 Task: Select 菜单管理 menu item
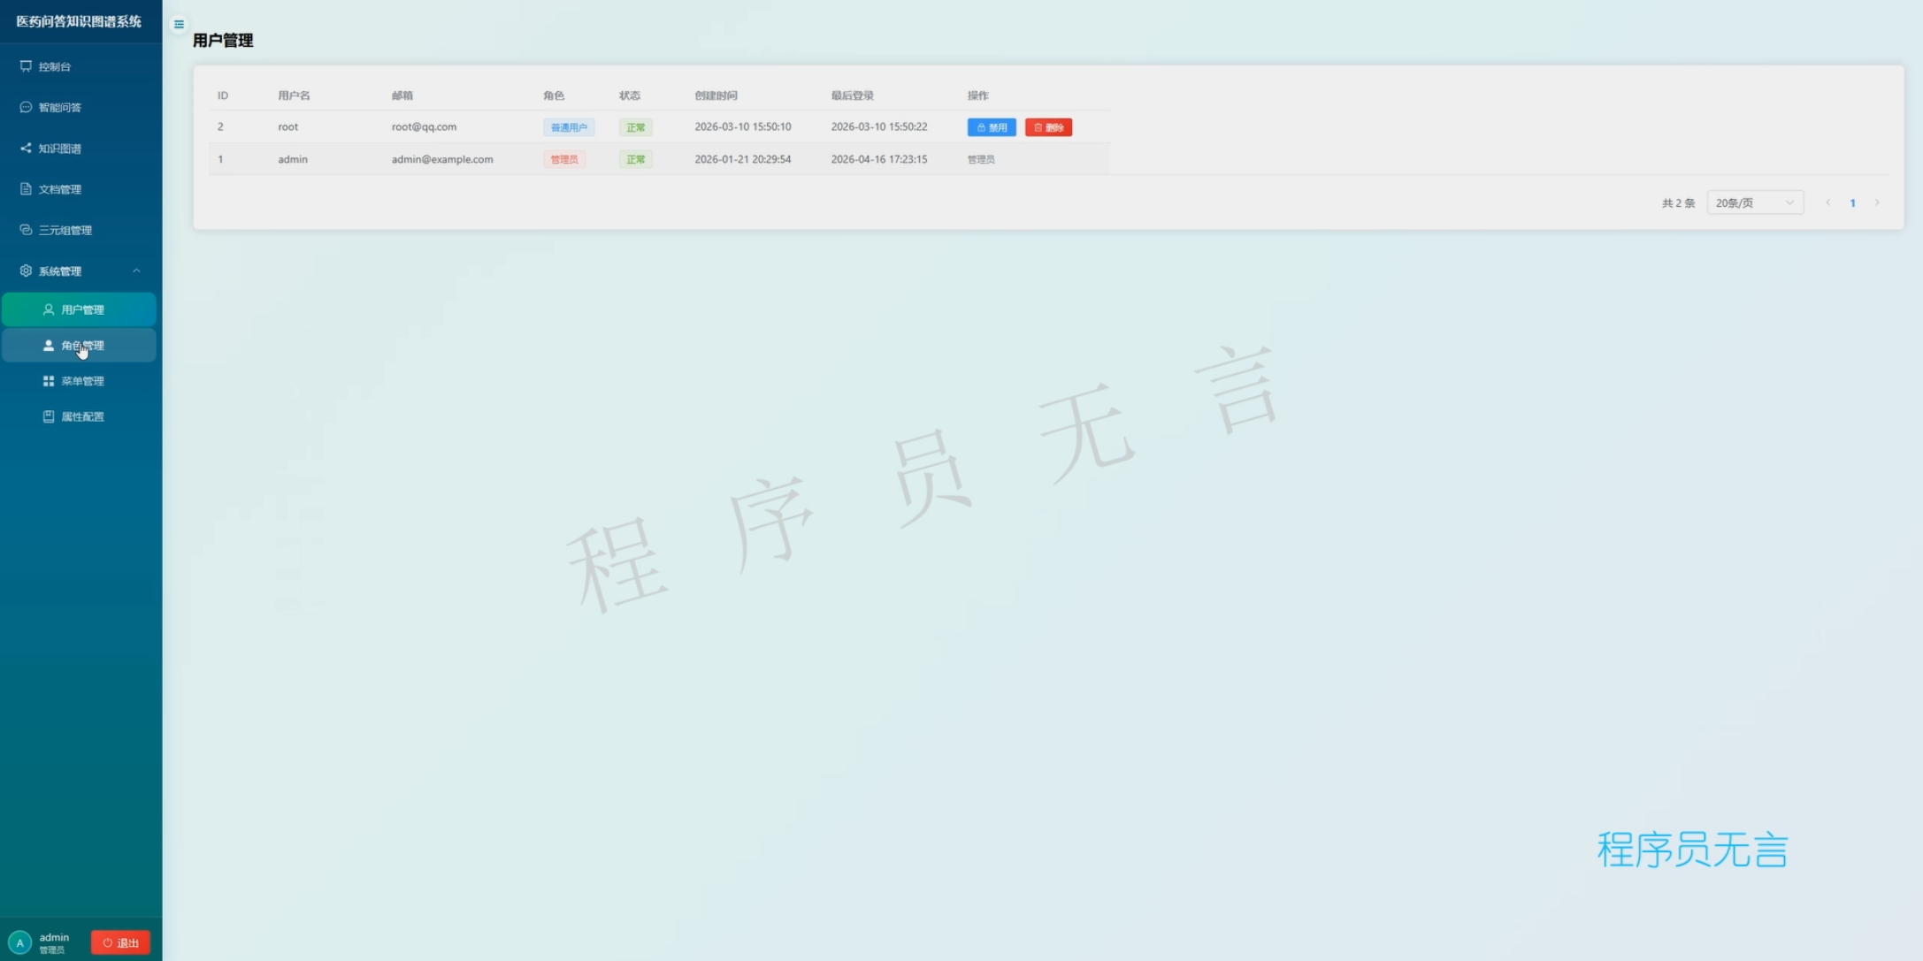81,381
